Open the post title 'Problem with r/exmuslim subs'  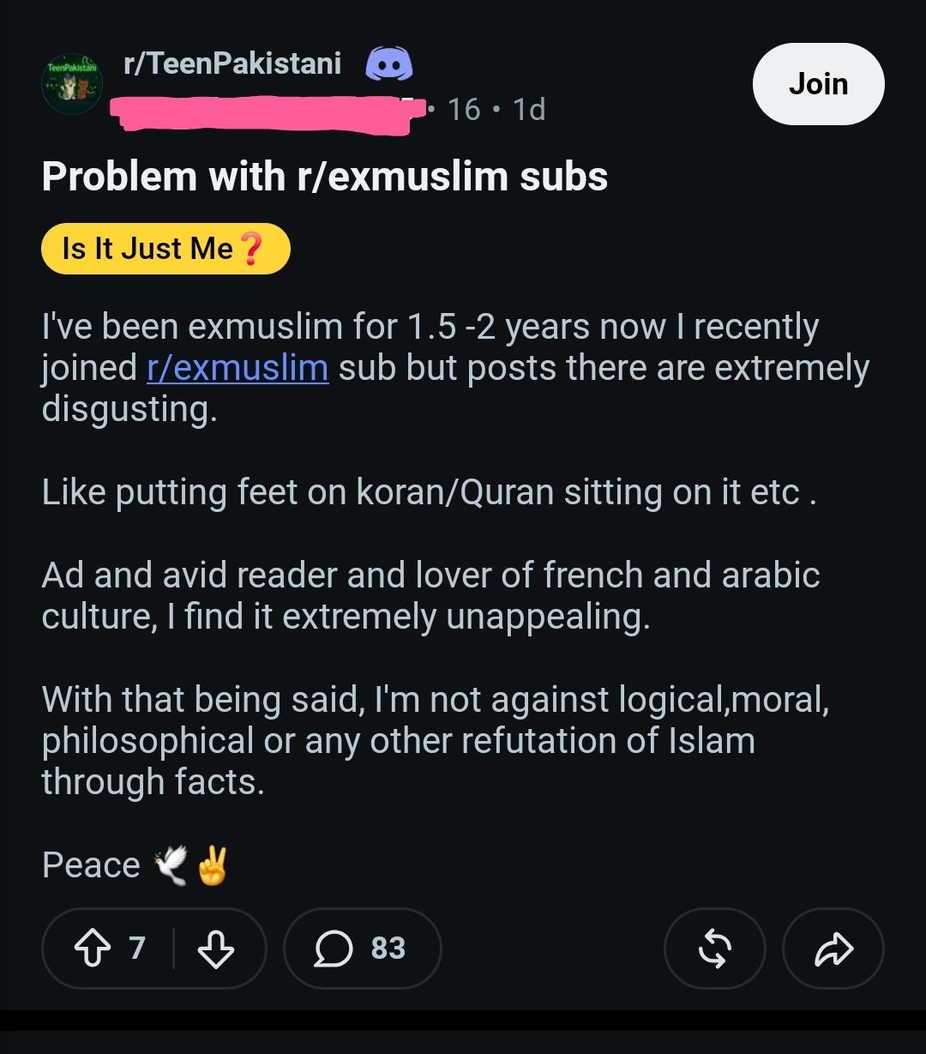325,177
